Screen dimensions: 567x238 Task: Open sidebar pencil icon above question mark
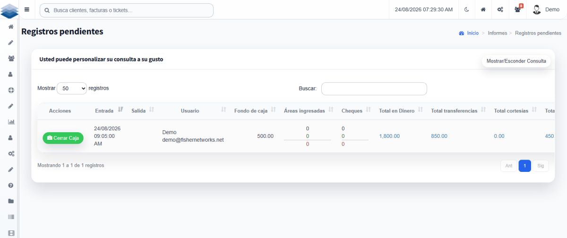(11, 169)
